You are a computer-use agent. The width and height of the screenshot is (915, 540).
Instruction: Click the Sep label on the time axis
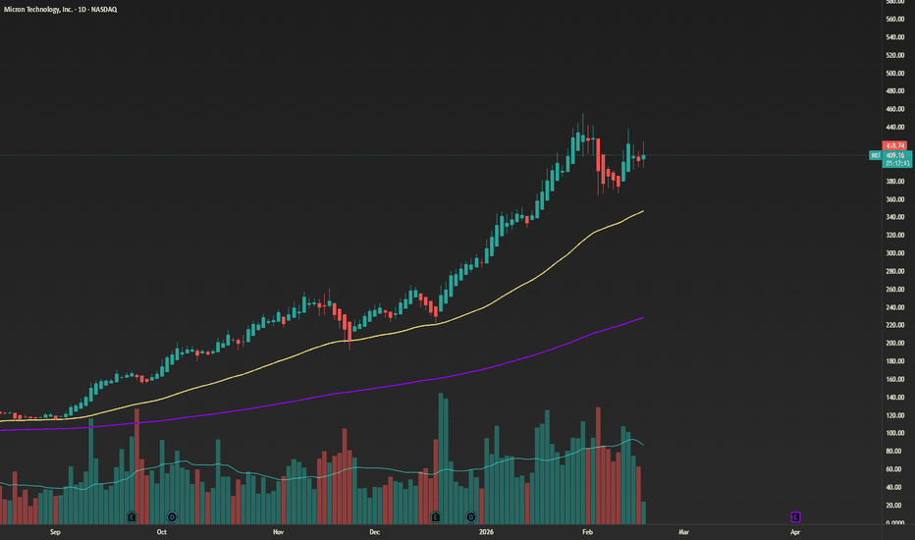pos(56,531)
